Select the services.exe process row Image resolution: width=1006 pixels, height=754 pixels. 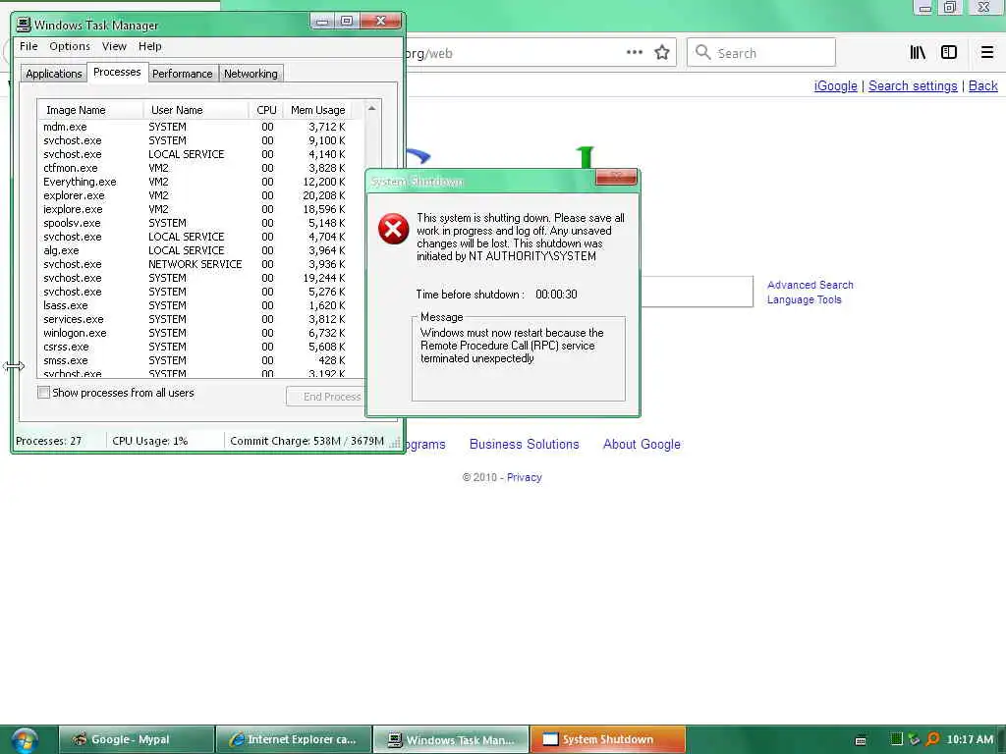click(x=200, y=319)
